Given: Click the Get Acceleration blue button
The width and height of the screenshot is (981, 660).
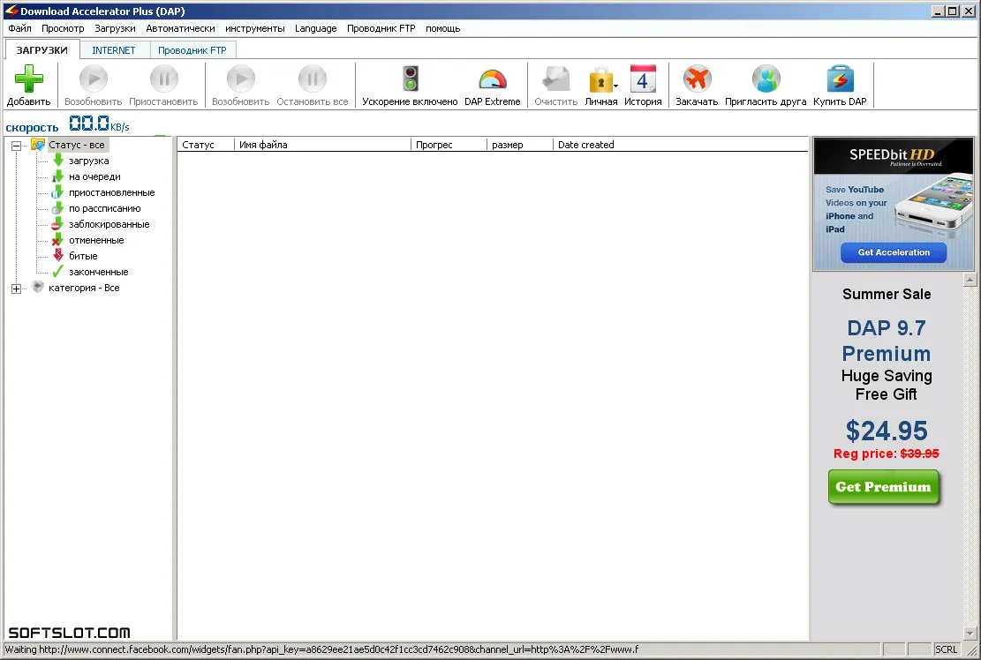Looking at the screenshot, I should (894, 252).
